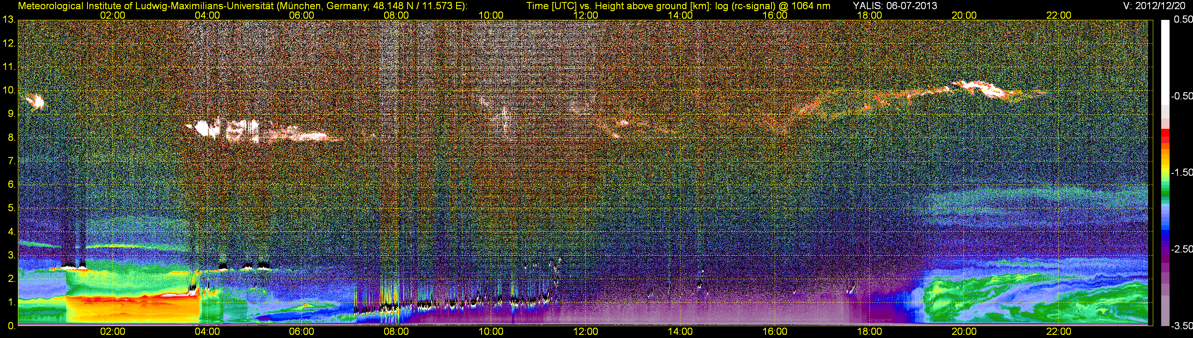Click the 6 km height axis label
Image resolution: width=1193 pixels, height=338 pixels.
click(x=11, y=184)
